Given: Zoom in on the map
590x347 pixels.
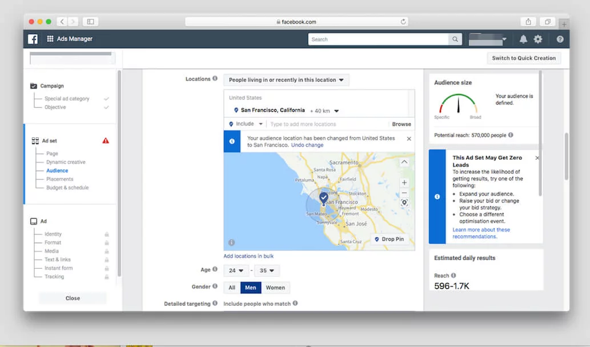Looking at the screenshot, I should pyautogui.click(x=404, y=183).
